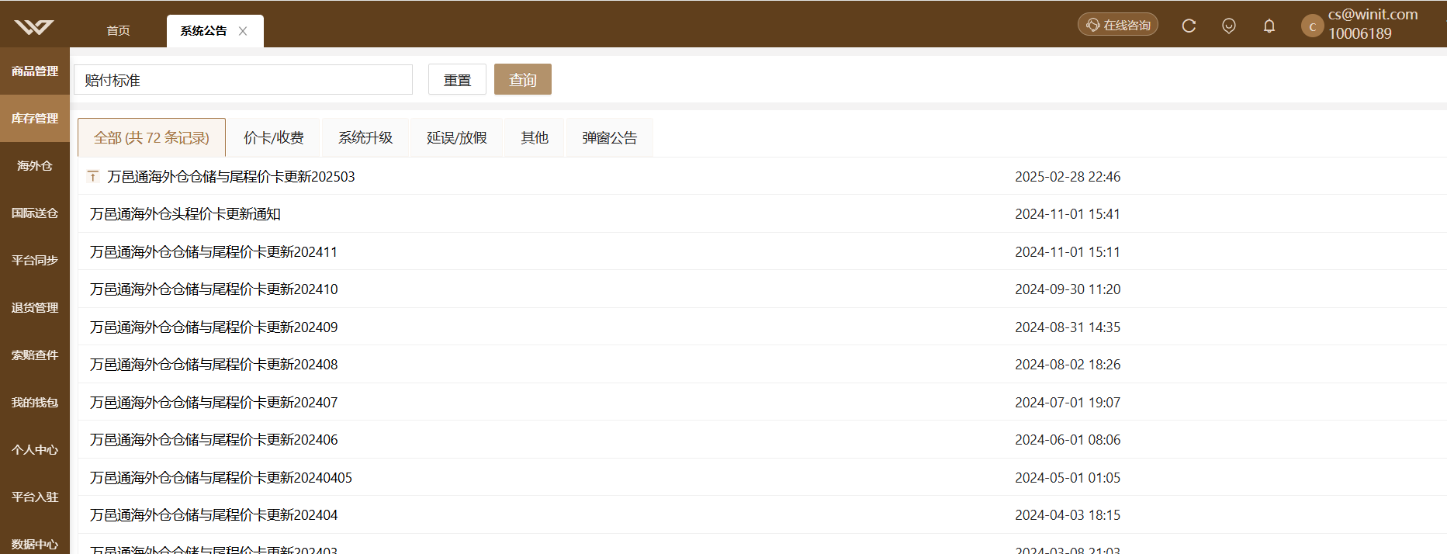The width and height of the screenshot is (1447, 554).
Task: Click date 2024-05-01 01:05
Action: click(x=1068, y=478)
